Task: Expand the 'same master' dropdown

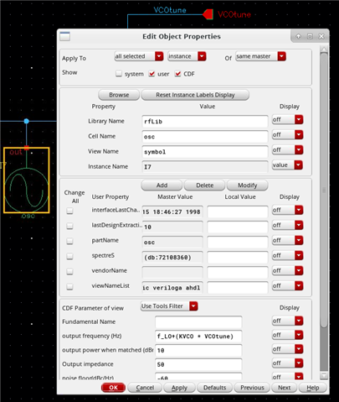Action: click(260, 56)
